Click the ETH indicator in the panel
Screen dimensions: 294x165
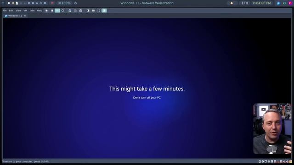pyautogui.click(x=245, y=3)
